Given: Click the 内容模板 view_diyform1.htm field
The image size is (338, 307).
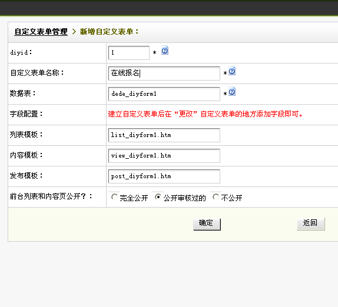Looking at the screenshot, I should 164,156.
